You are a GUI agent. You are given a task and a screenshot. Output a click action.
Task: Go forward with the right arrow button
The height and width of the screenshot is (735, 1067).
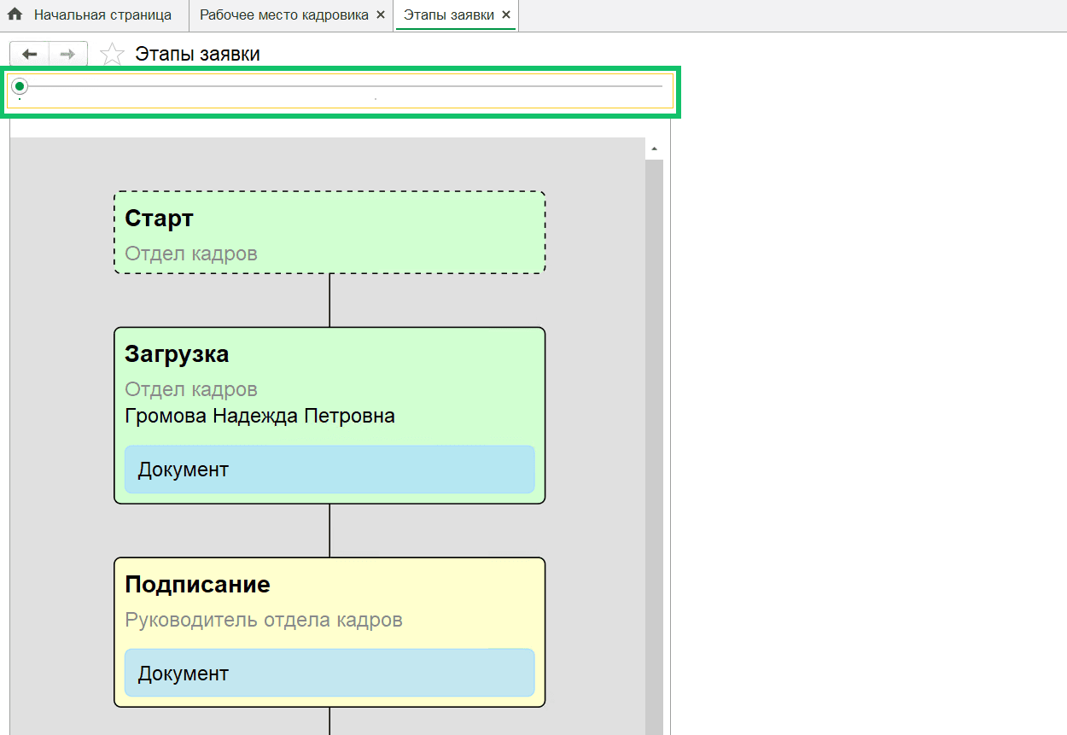pyautogui.click(x=68, y=54)
